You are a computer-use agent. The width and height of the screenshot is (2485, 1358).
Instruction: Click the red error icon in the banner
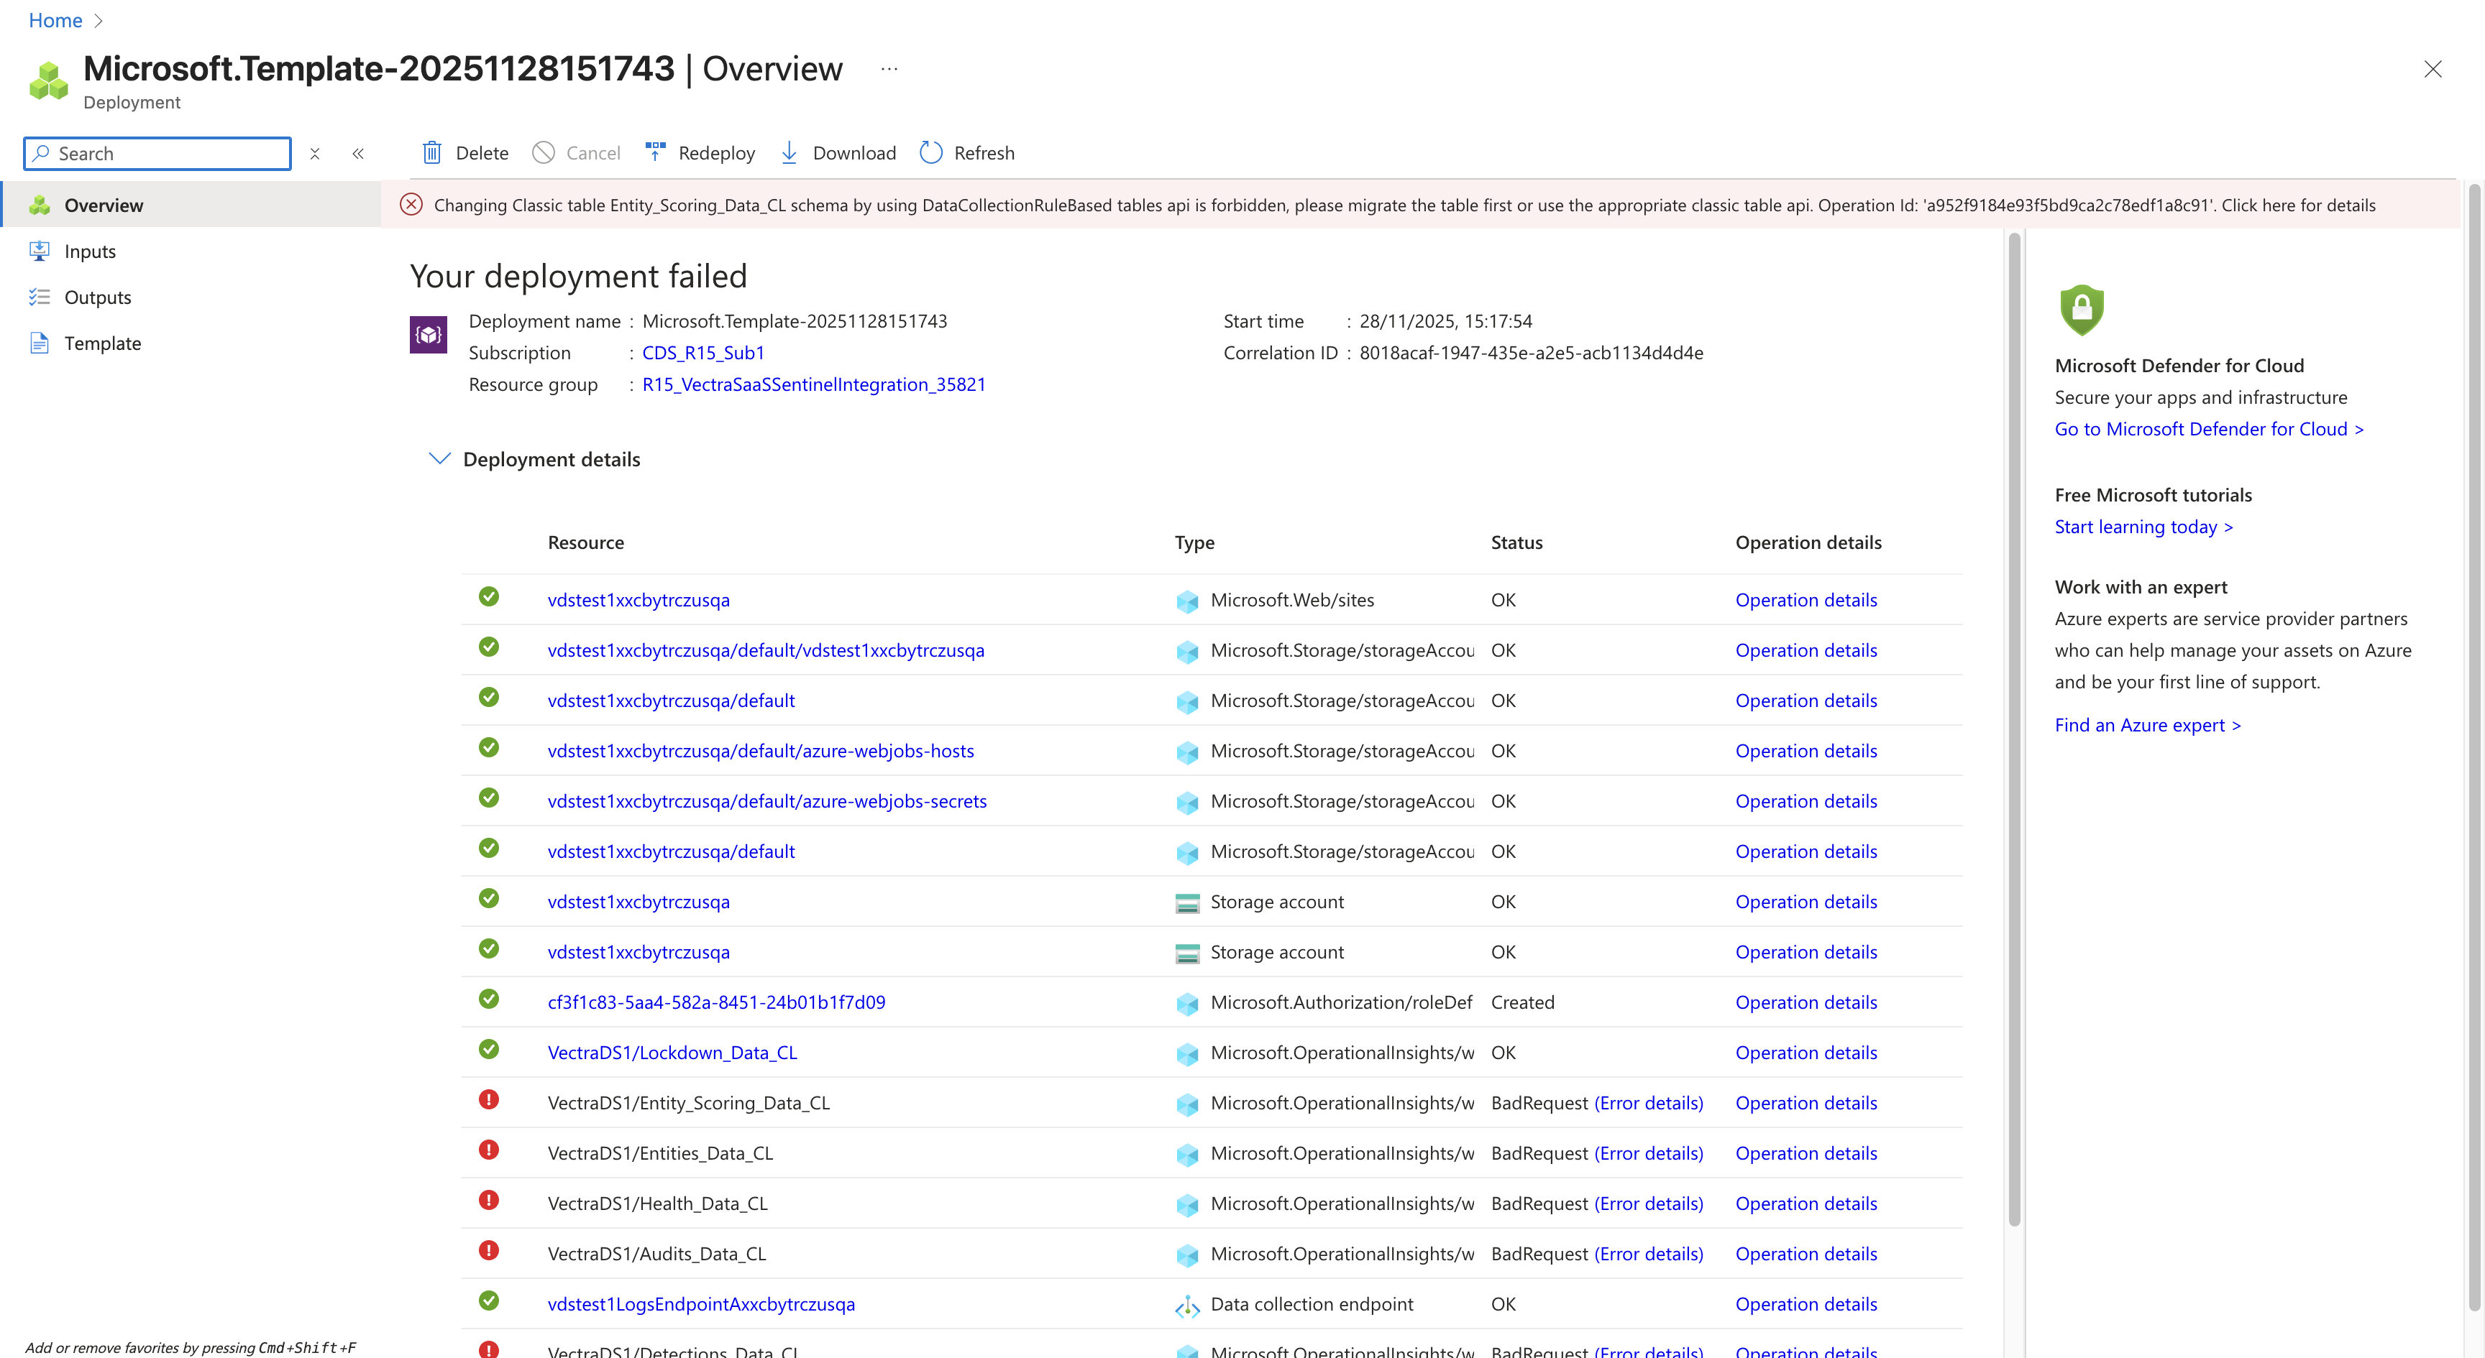click(411, 205)
